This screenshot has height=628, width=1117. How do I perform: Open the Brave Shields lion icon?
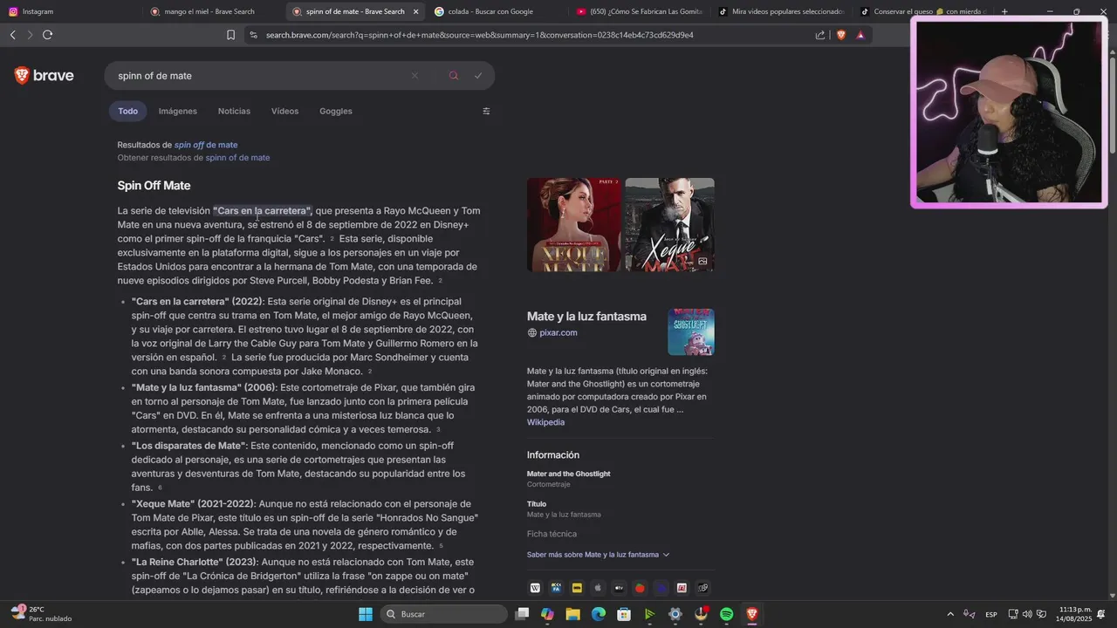[x=841, y=35]
